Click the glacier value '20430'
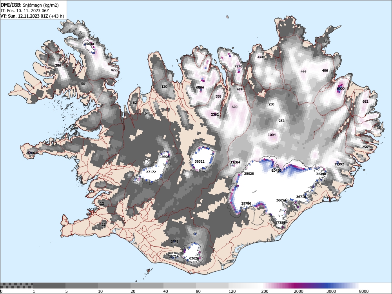 pos(276,170)
